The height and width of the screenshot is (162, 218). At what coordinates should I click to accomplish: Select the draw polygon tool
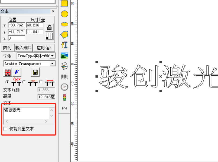point(64,35)
